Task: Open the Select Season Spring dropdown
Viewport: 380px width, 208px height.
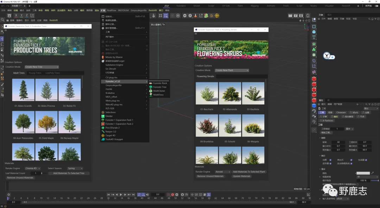Action: pos(75,169)
